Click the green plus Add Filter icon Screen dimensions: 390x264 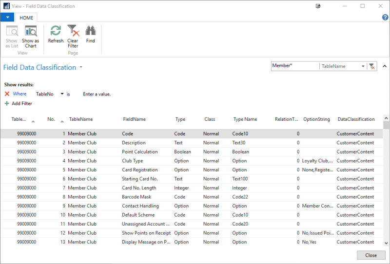click(7, 103)
